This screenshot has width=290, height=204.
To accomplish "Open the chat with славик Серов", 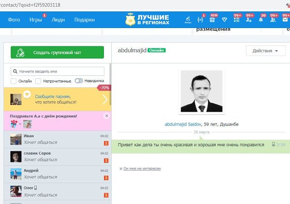I will pyautogui.click(x=57, y=157).
